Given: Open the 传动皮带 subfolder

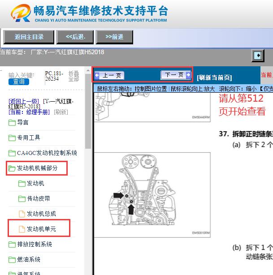Looking at the screenshot, I should coord(38,199).
